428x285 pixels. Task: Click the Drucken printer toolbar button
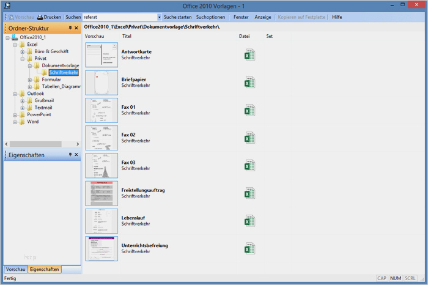[x=49, y=17]
